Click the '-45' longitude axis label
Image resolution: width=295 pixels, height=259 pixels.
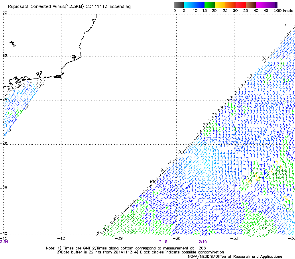pyautogui.click(x=4, y=238)
